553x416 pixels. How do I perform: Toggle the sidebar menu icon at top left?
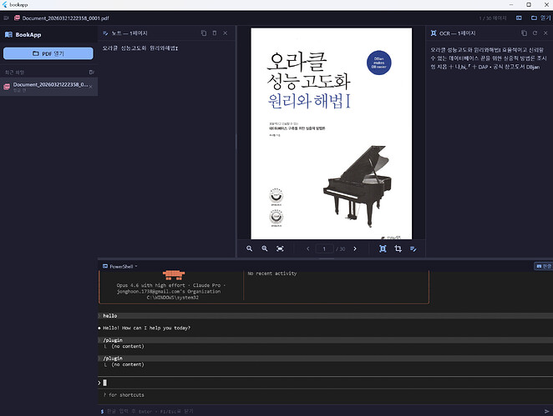tap(6, 18)
